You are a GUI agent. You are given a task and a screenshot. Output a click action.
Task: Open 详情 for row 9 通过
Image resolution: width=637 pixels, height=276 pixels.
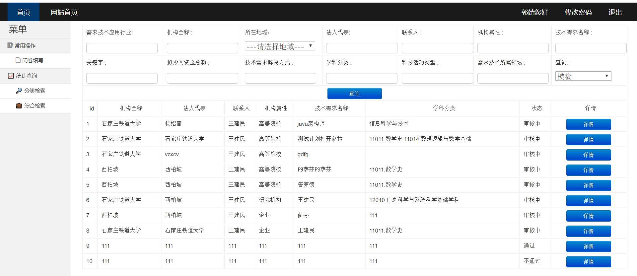pyautogui.click(x=589, y=246)
